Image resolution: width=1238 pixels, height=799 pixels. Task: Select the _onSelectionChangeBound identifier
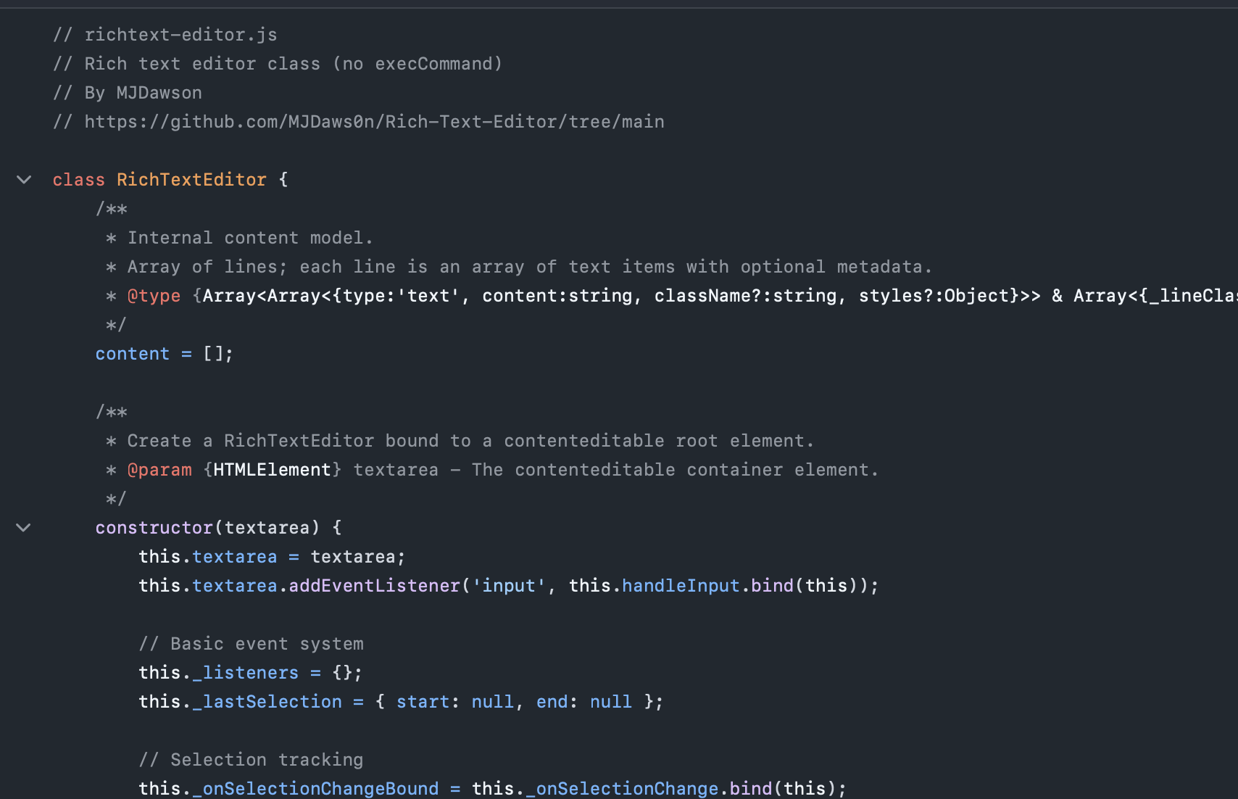[x=315, y=788]
